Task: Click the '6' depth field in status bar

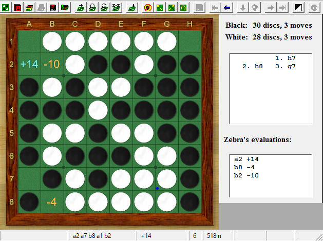Action: pyautogui.click(x=195, y=236)
